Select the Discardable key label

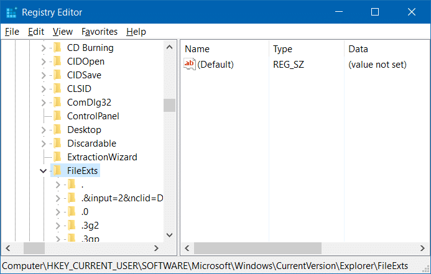(92, 144)
